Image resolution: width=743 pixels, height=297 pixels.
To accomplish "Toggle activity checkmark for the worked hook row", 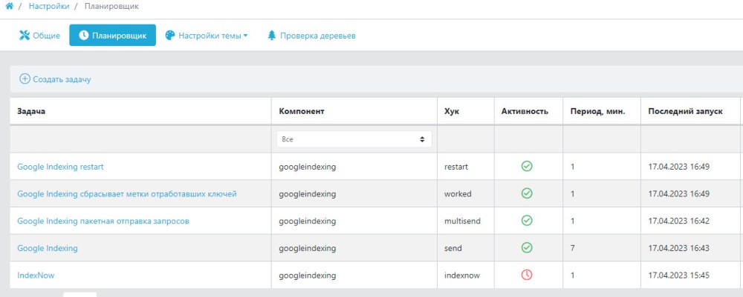I will tap(527, 193).
